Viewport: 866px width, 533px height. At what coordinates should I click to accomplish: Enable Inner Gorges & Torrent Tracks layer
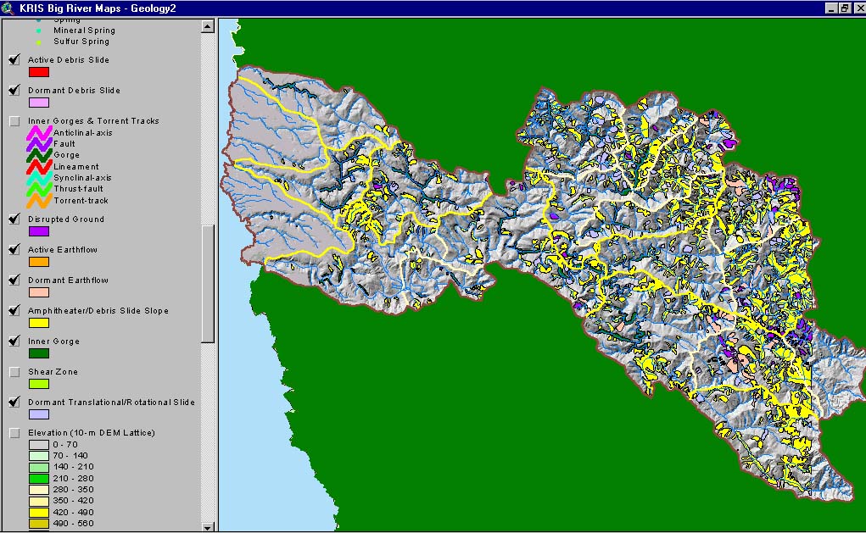pos(14,121)
